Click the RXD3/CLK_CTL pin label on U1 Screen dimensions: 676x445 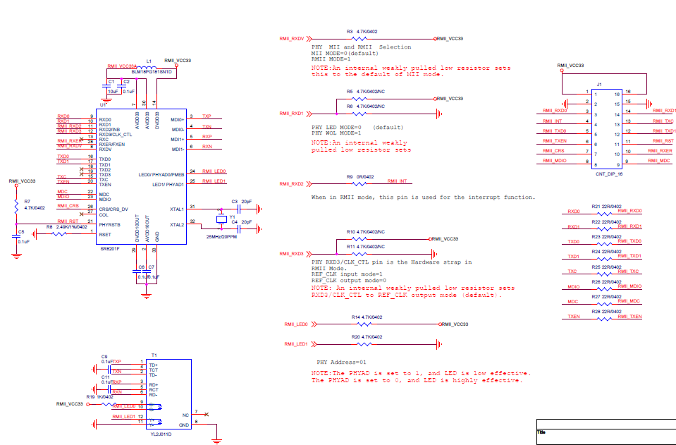point(115,135)
